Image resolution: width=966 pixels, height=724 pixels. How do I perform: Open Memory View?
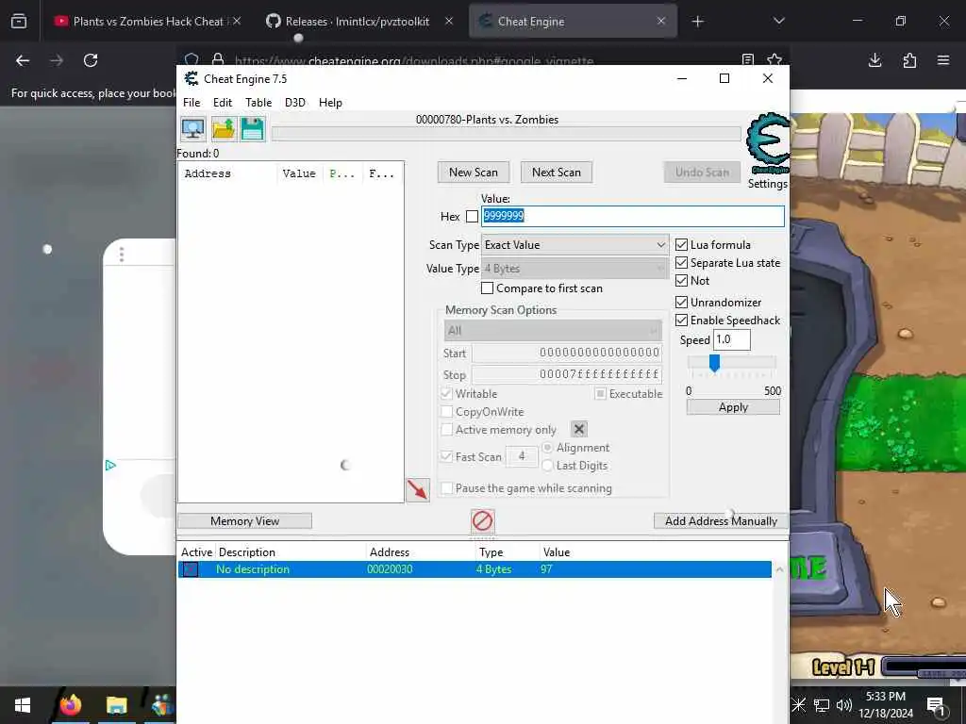click(244, 520)
